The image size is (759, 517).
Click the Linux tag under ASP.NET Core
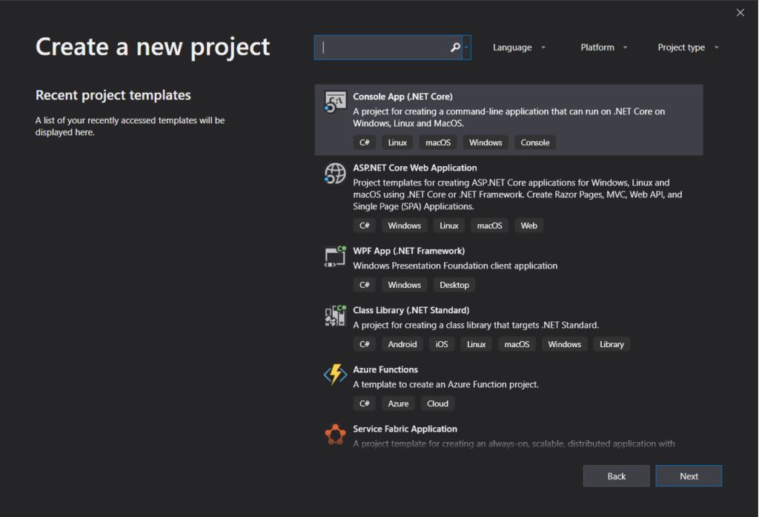[x=448, y=225]
